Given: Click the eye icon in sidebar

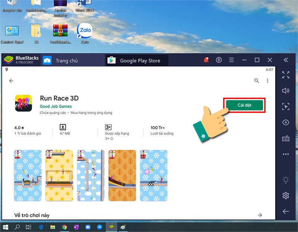Looking at the screenshot, I should 286,122.
